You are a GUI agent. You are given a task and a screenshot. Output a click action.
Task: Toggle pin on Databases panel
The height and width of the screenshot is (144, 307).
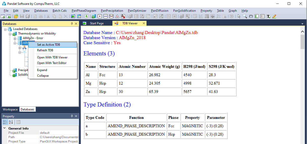click(x=72, y=24)
